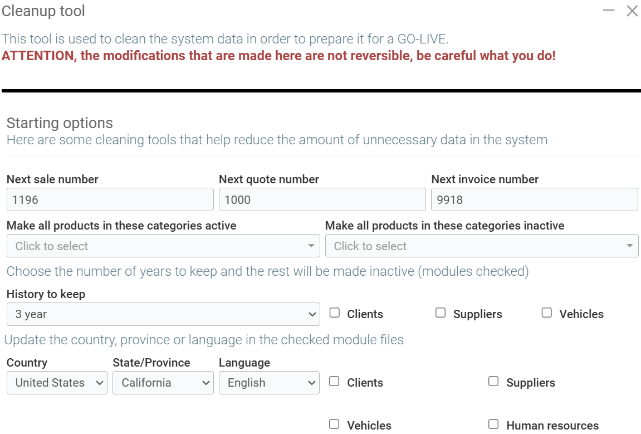641x434 pixels.
Task: Enable Clients for country update
Action: [x=335, y=382]
